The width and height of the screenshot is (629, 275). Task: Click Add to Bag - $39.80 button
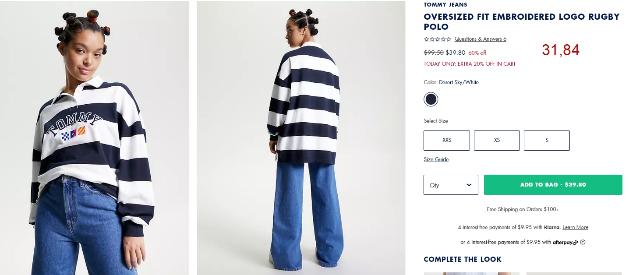coord(553,185)
